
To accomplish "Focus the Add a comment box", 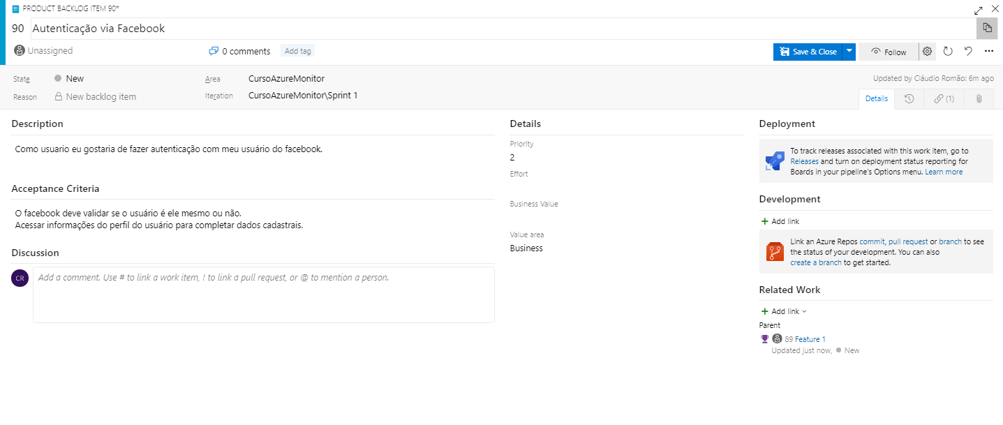I will point(263,294).
